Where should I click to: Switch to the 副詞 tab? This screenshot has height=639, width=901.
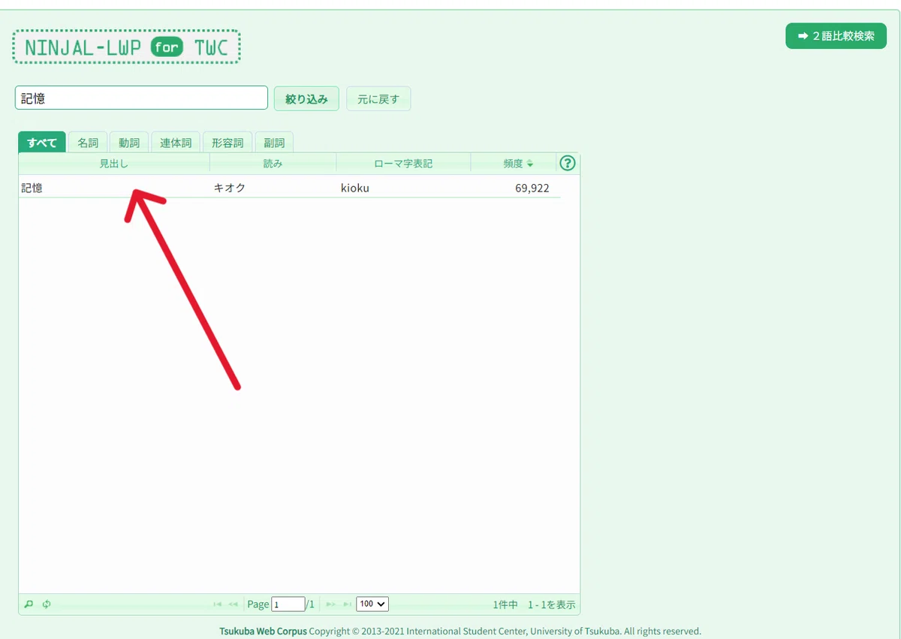[274, 142]
